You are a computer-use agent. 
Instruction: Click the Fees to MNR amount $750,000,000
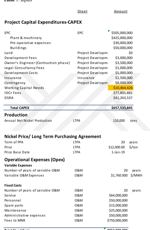[117, 220]
